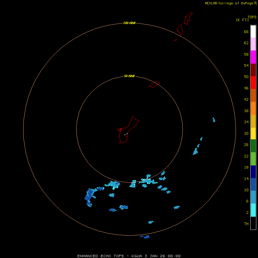Click the yellow legend swatch
258x258 pixels.
coord(253,133)
